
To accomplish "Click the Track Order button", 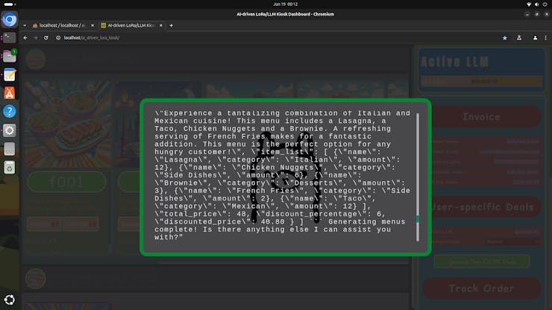I will click(x=481, y=288).
